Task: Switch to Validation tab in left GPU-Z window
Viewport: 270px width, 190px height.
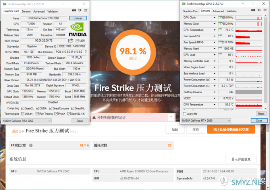Action: click(53, 12)
